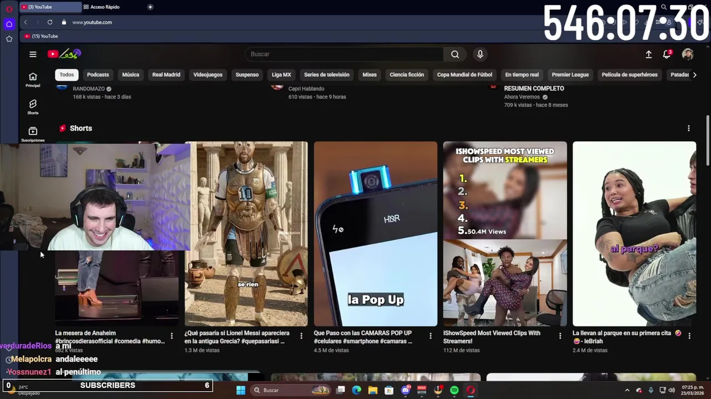Go back with the browser back arrow
The image size is (711, 399).
(x=26, y=22)
